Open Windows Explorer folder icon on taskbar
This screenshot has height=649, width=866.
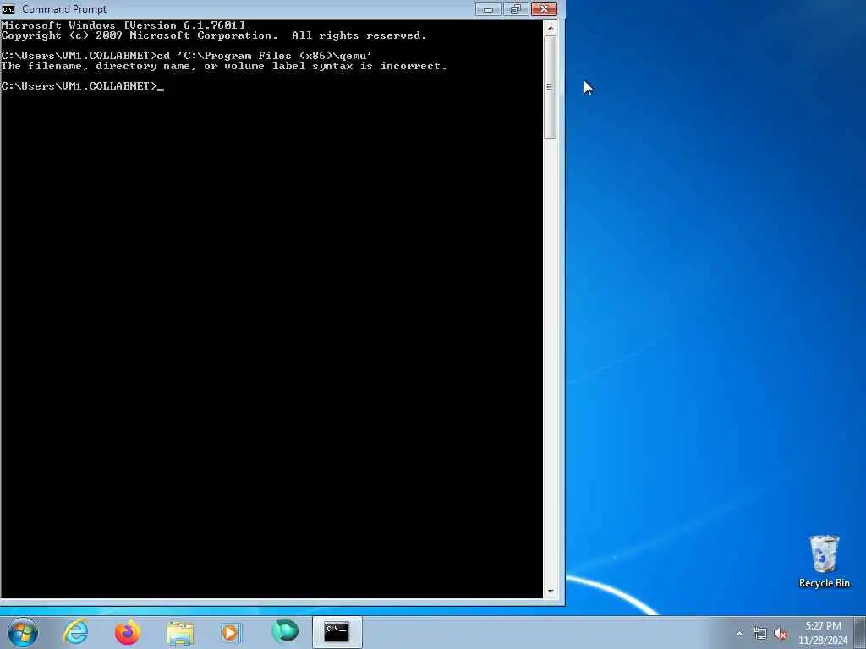(180, 633)
